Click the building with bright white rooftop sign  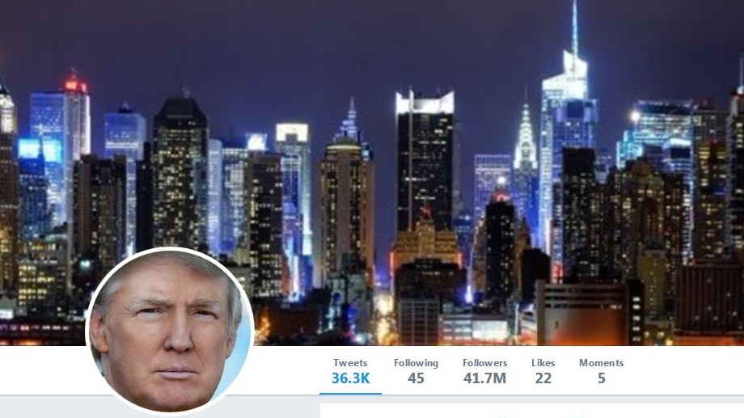pyautogui.click(x=293, y=190)
